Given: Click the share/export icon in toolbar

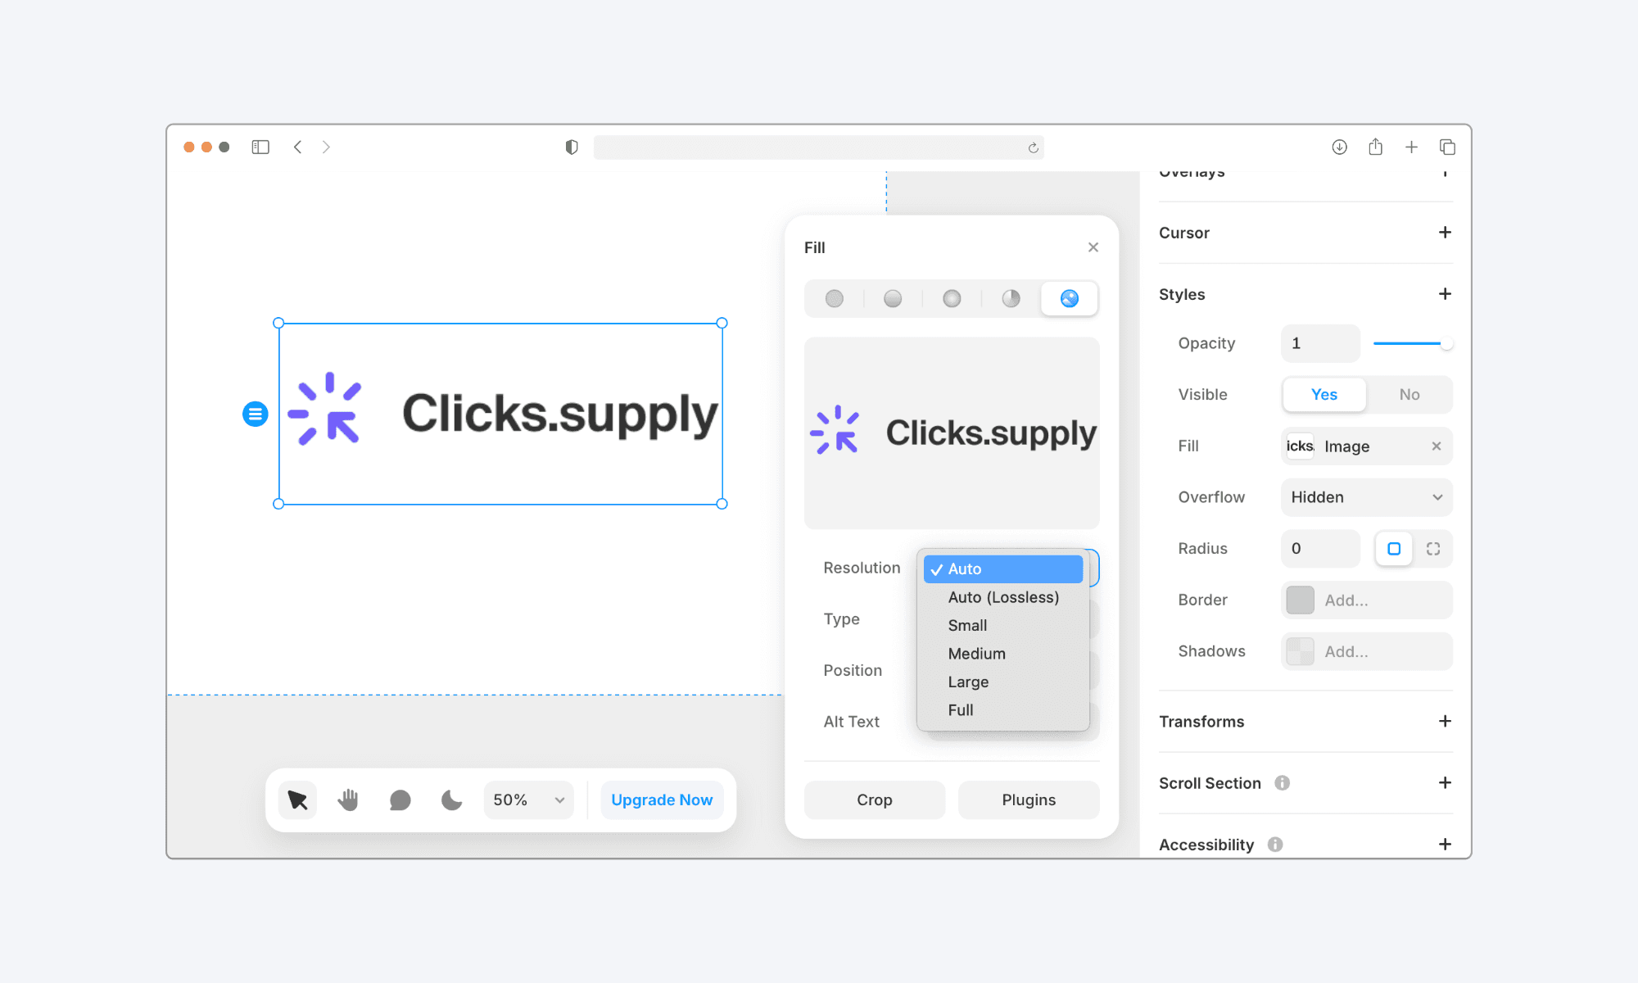Looking at the screenshot, I should (1375, 147).
